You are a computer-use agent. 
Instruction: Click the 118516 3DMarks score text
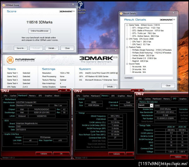pyautogui.click(x=39, y=22)
